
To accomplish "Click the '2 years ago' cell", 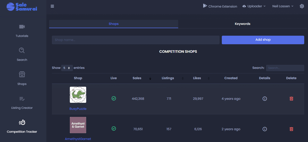I will (x=231, y=129).
